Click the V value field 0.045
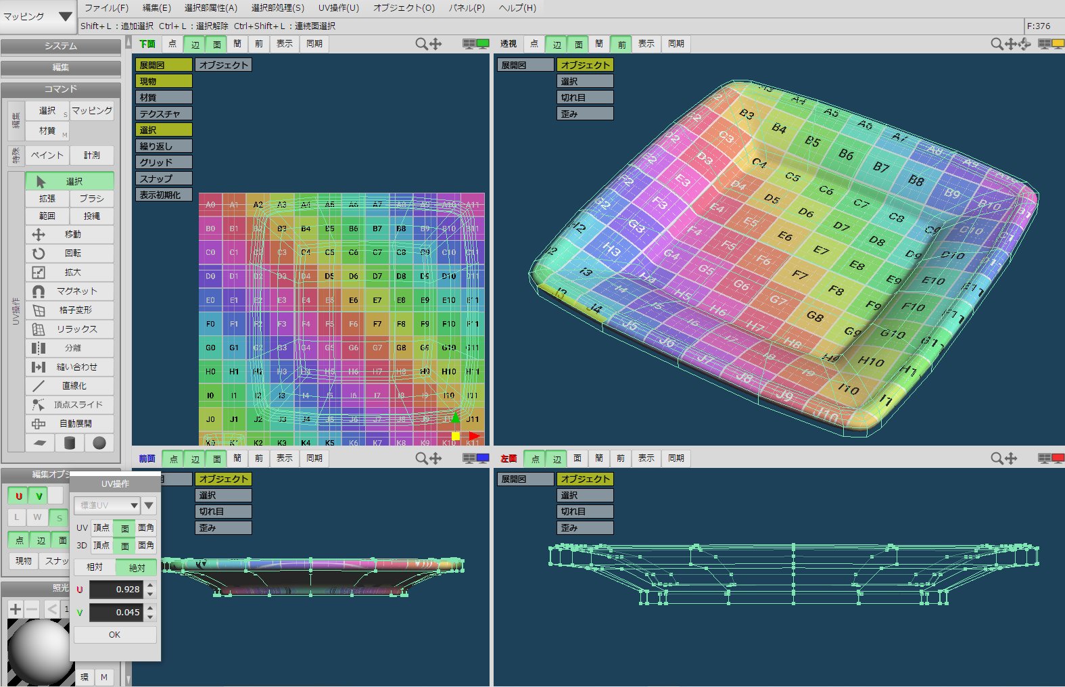Image resolution: width=1065 pixels, height=687 pixels. (116, 613)
